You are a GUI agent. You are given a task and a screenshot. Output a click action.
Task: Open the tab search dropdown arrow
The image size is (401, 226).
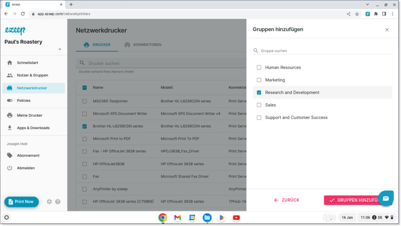point(367,5)
